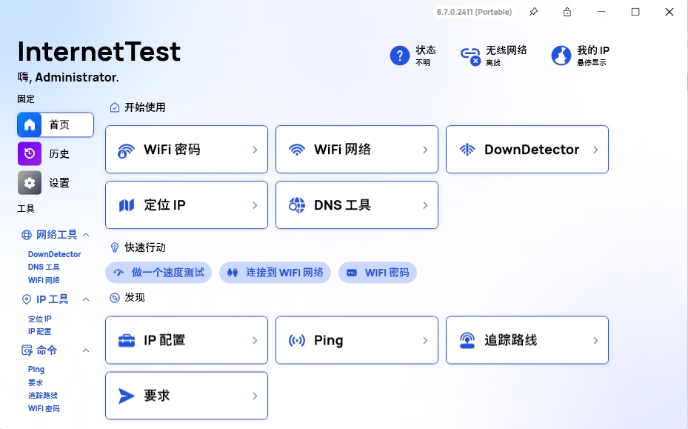Click the status question mark icon
The width and height of the screenshot is (688, 429).
[x=400, y=56]
